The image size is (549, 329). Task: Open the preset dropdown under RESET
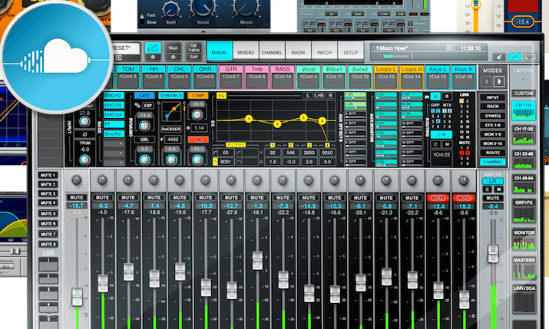[x=119, y=58]
